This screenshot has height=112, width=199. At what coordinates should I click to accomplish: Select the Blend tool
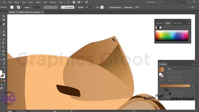(4, 55)
